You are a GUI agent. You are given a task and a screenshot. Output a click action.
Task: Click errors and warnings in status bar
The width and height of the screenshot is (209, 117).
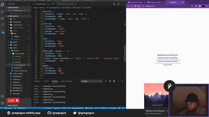click(x=22, y=108)
